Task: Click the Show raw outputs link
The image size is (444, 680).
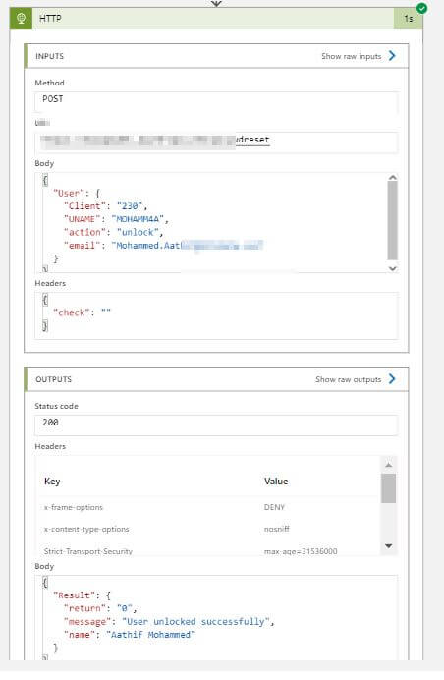Action: 348,379
